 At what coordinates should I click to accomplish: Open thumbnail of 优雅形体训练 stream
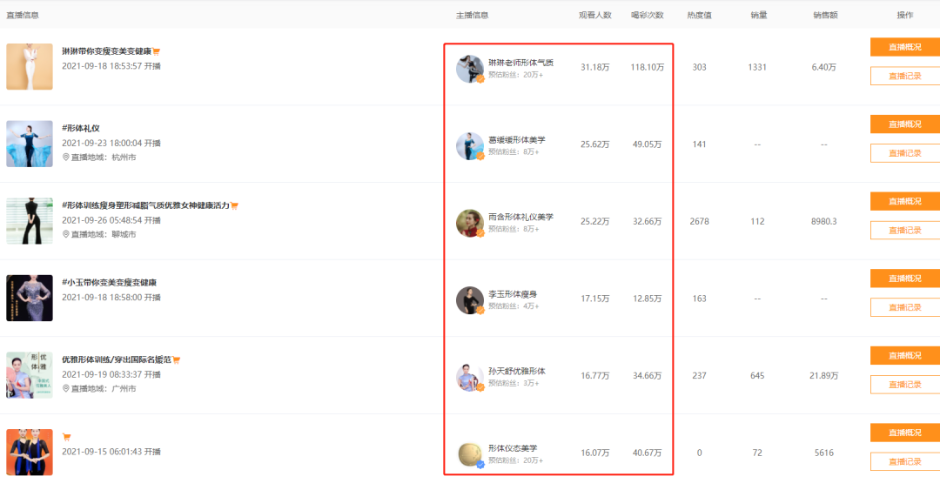30,375
